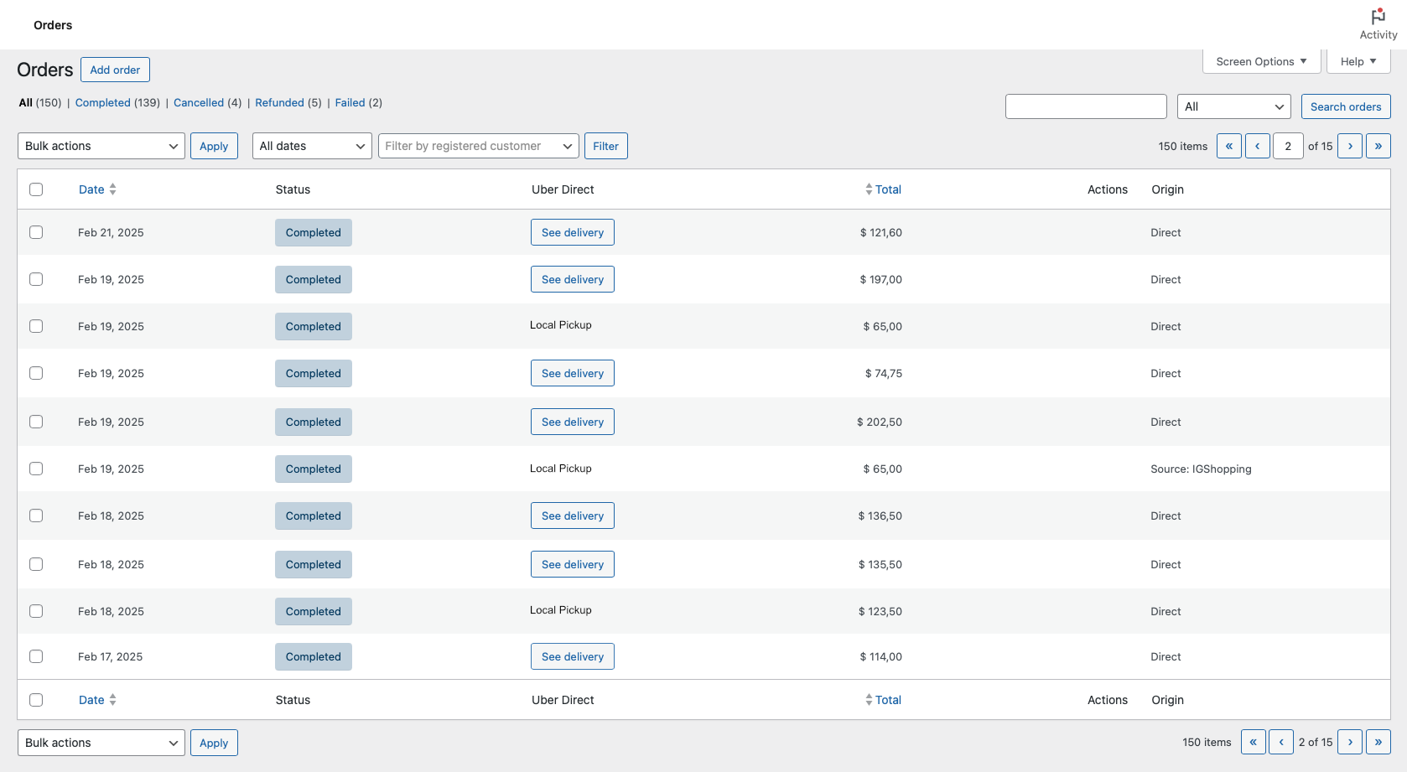Open the All dates filter dropdown
1407x772 pixels.
pos(311,145)
